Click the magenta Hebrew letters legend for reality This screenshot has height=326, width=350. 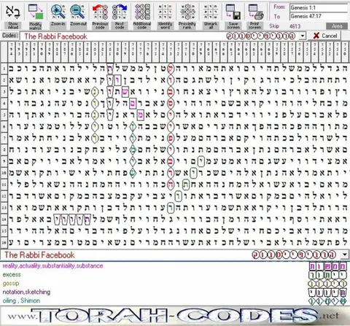tap(327, 266)
